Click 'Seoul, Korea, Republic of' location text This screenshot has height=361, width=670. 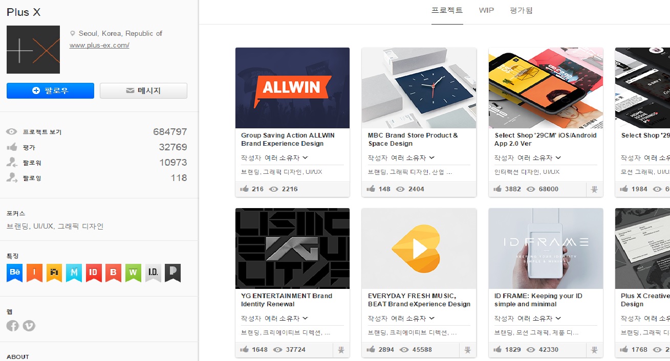point(120,33)
